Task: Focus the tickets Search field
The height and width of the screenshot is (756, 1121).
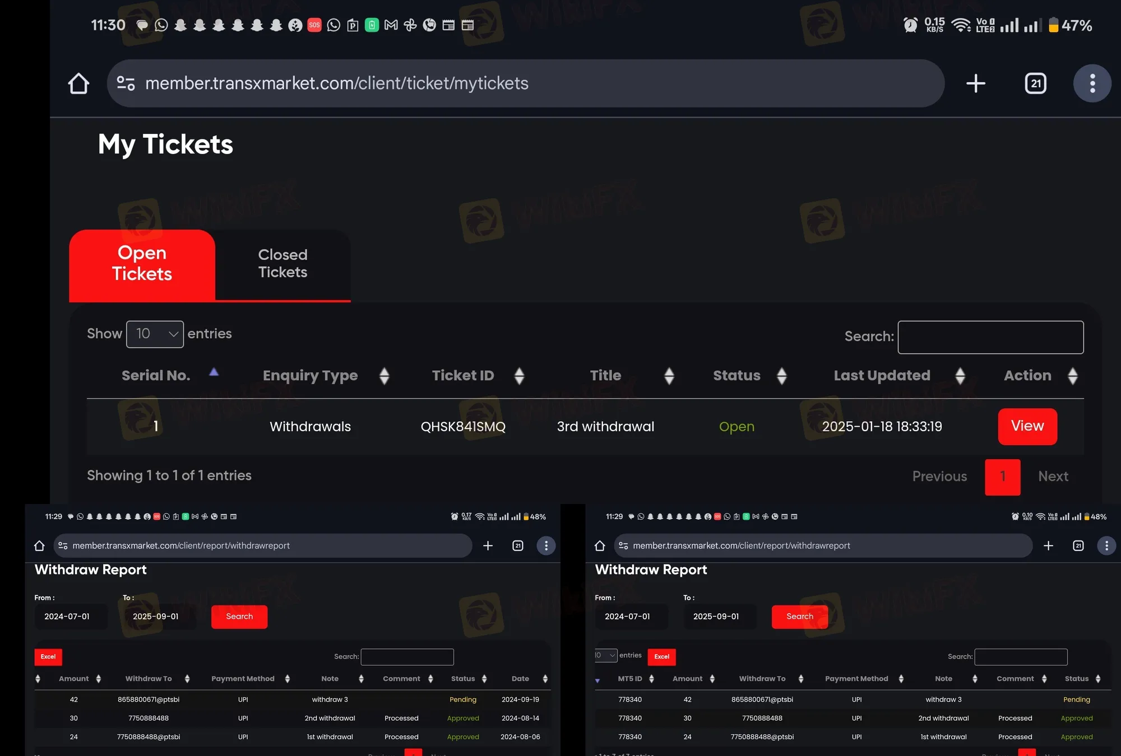Action: [x=990, y=337]
